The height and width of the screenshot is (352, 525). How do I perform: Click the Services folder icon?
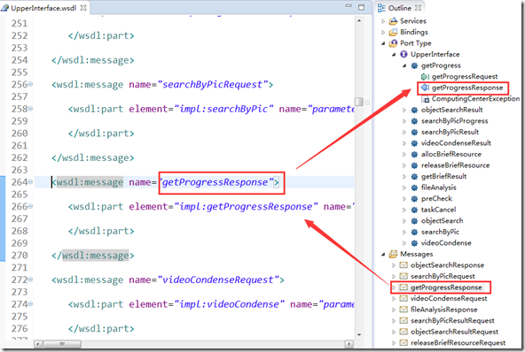393,21
